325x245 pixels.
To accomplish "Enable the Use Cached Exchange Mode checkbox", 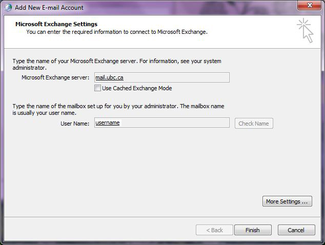I will (98, 88).
